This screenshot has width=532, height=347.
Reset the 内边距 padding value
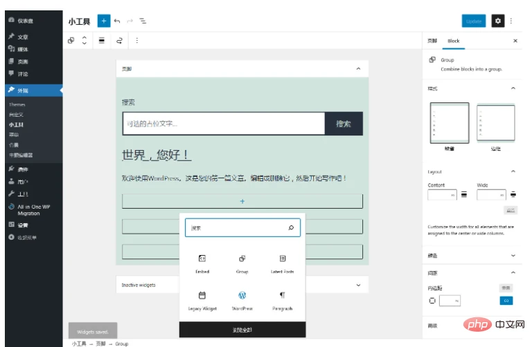point(506,288)
